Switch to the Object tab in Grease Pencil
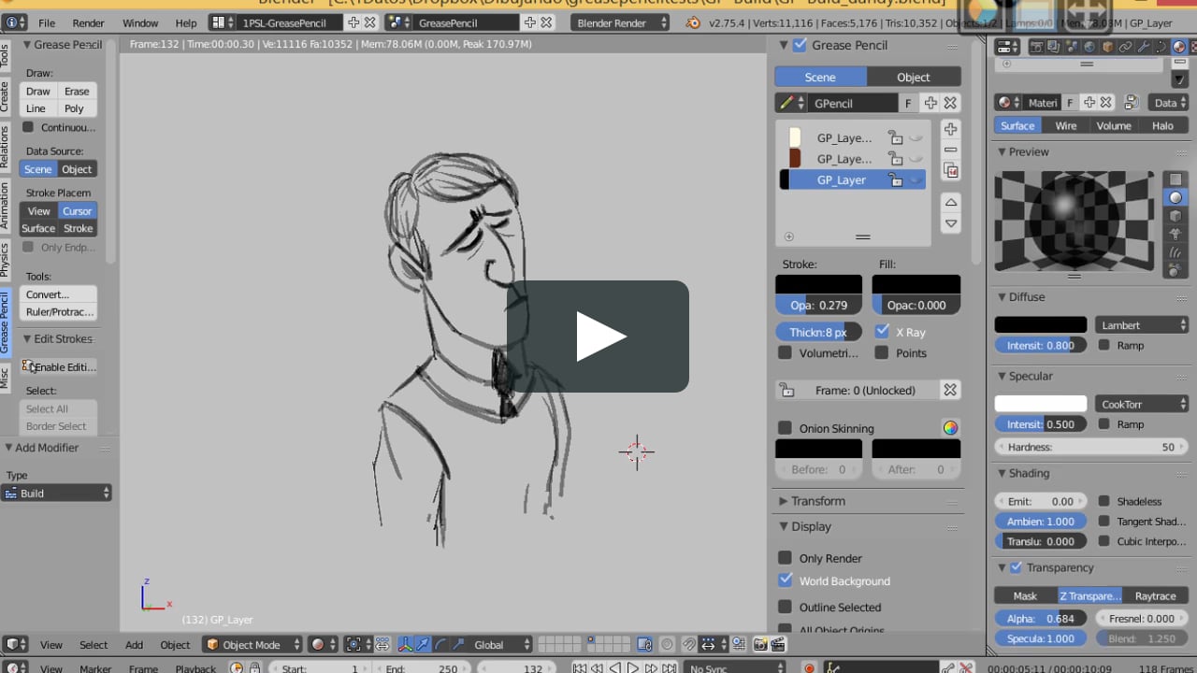Image resolution: width=1197 pixels, height=673 pixels. click(914, 77)
